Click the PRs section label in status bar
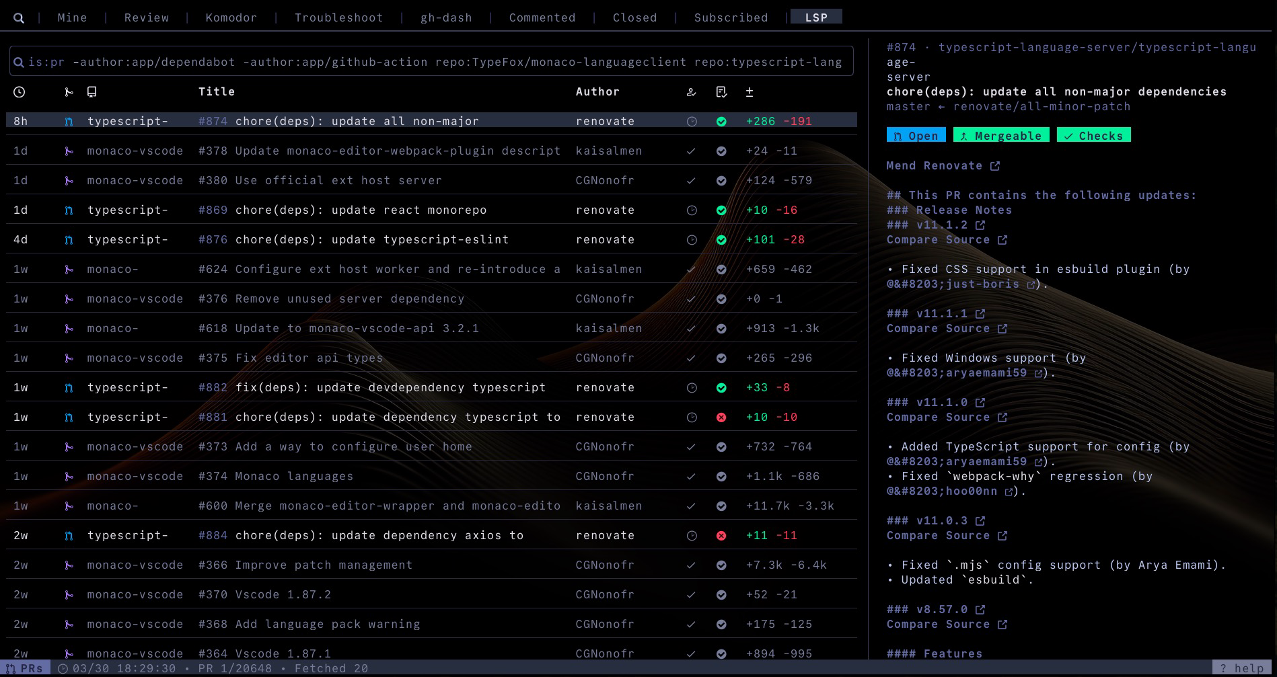The width and height of the screenshot is (1277, 677). (x=24, y=668)
